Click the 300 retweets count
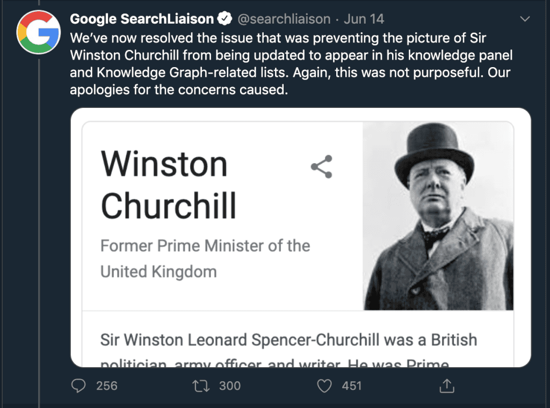 (x=230, y=385)
